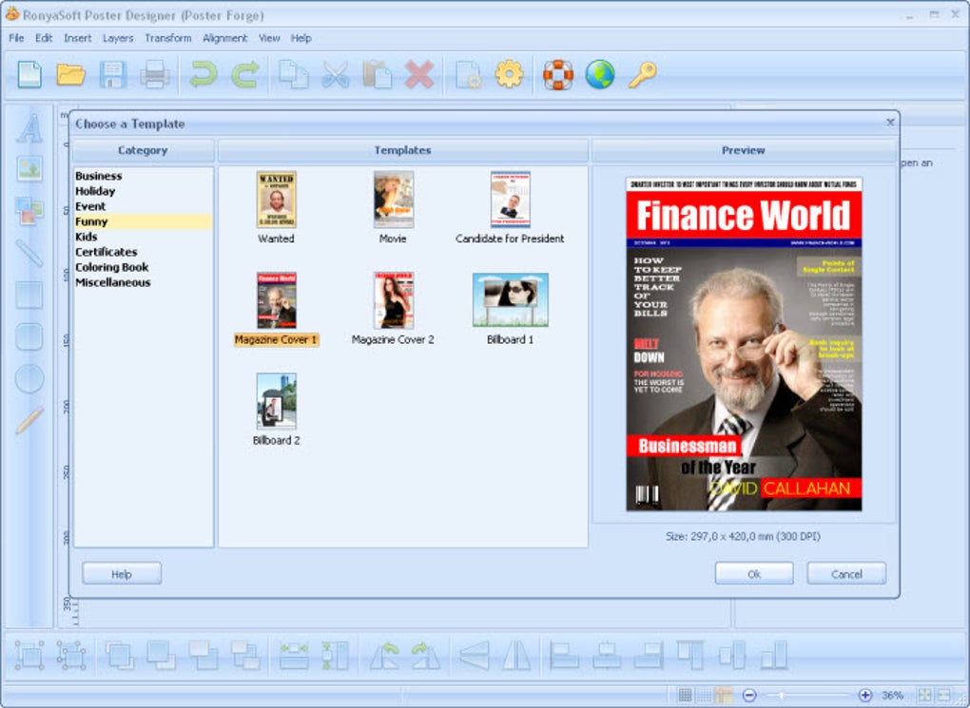Open the Edit menu

click(44, 38)
